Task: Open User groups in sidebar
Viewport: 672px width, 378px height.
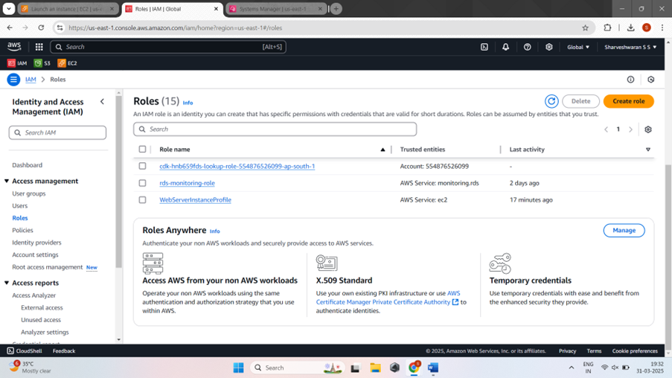Action: point(29,193)
